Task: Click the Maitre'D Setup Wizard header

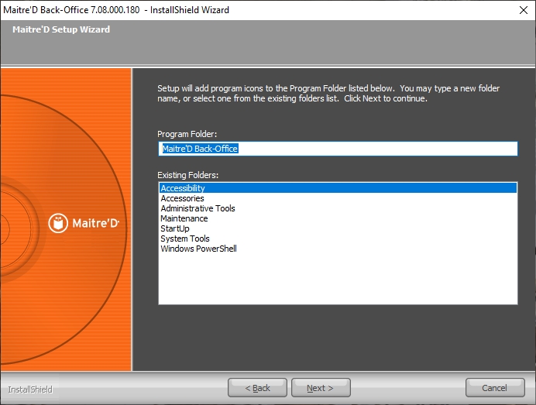Action: tap(61, 29)
